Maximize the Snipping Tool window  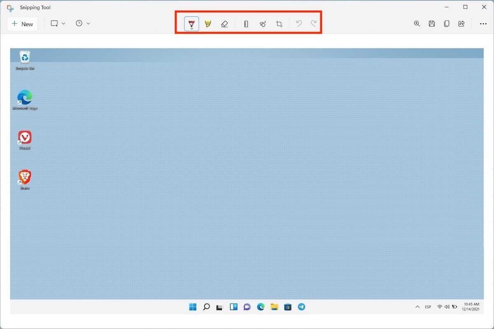coord(465,7)
